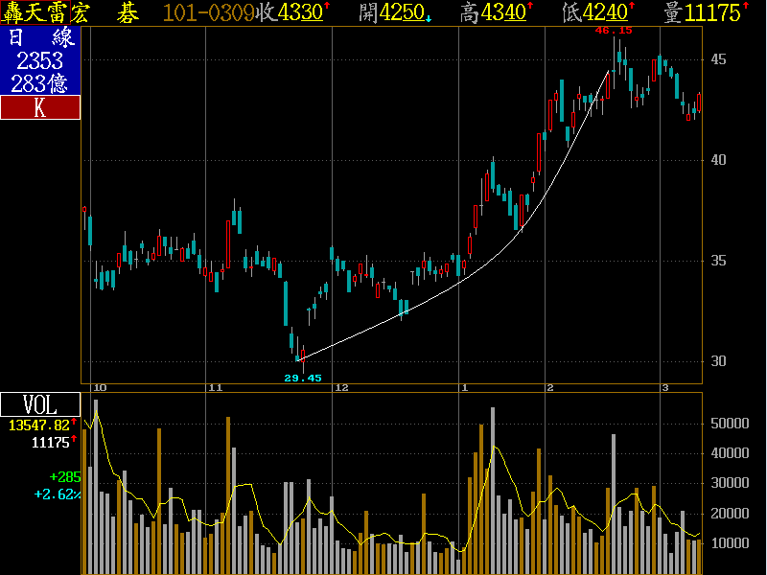Click the 50000 label on volume axis
Viewport: 767px width, 575px height.
[732, 423]
